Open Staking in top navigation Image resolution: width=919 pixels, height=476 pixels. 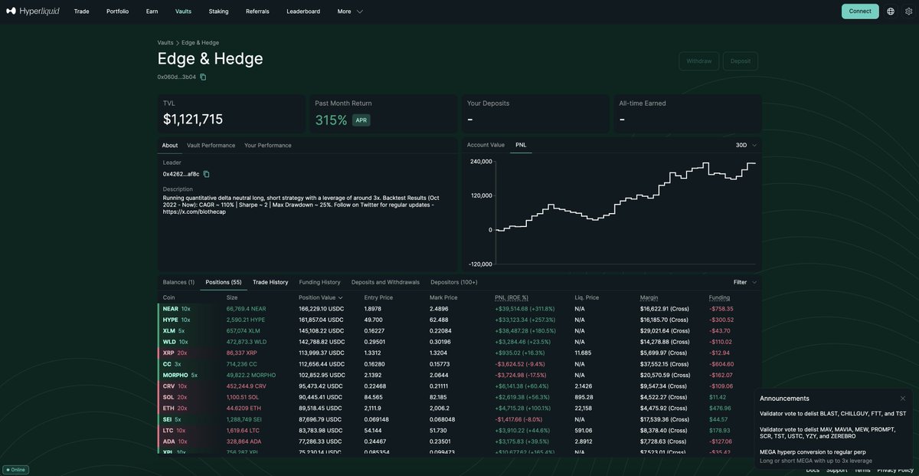click(218, 11)
